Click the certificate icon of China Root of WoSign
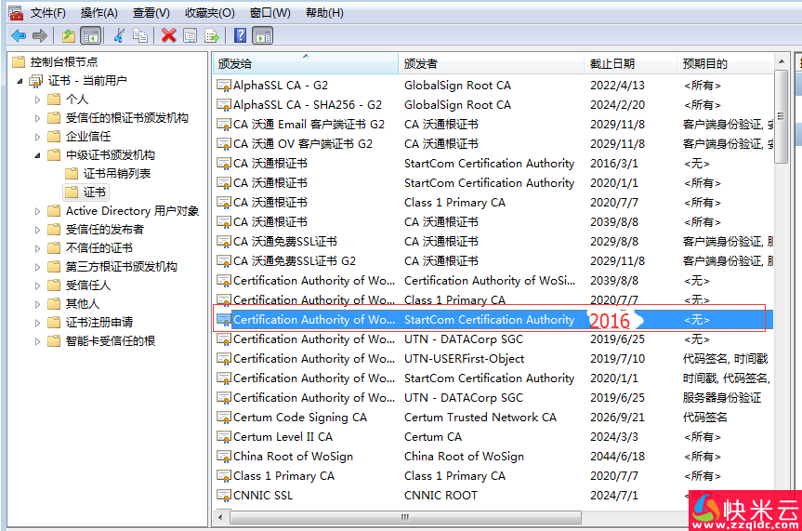802x531 pixels. coord(224,457)
